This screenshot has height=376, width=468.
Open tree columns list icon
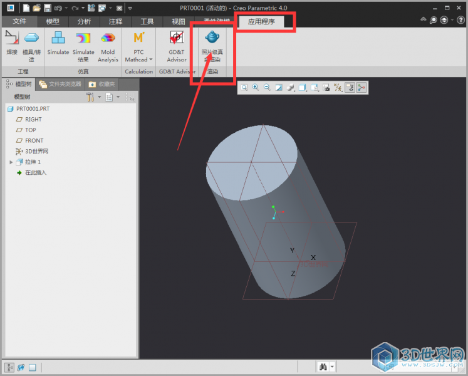coord(109,97)
